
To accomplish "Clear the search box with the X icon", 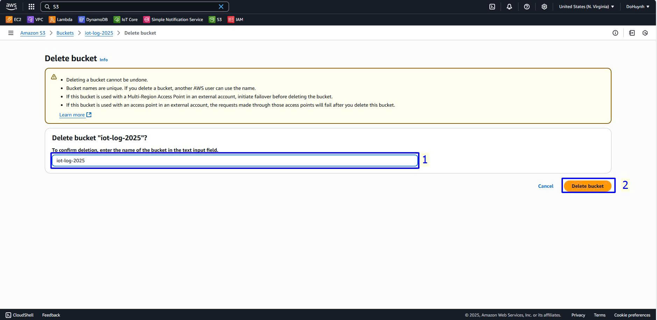I will coord(221,7).
